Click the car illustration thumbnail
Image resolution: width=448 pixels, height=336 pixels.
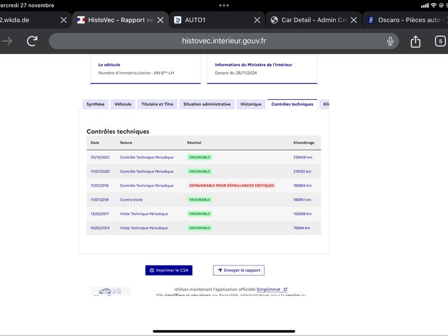click(x=110, y=291)
